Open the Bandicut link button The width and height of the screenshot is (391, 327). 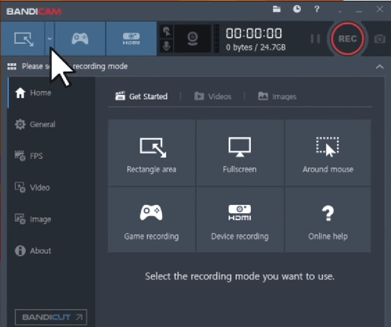click(51, 317)
